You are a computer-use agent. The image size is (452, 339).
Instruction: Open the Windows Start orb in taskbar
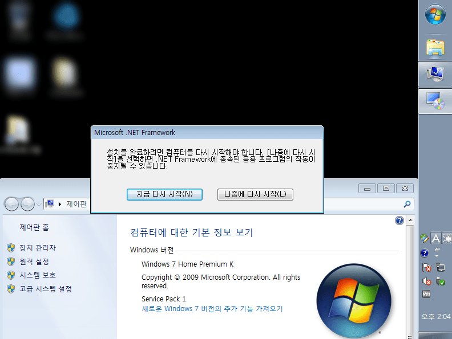pyautogui.click(x=435, y=14)
